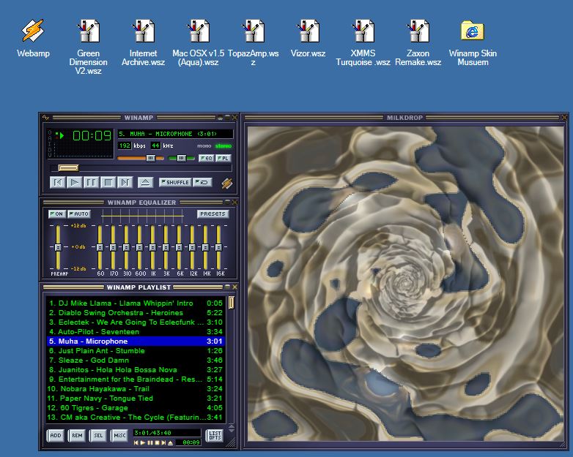Open playlist LIST OPTS menu
Screen dimensions: 573x457
215,436
